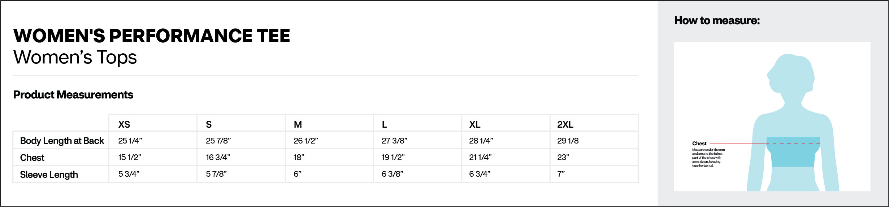This screenshot has width=889, height=207.
Task: Click the XL size column header
Action: coord(474,124)
